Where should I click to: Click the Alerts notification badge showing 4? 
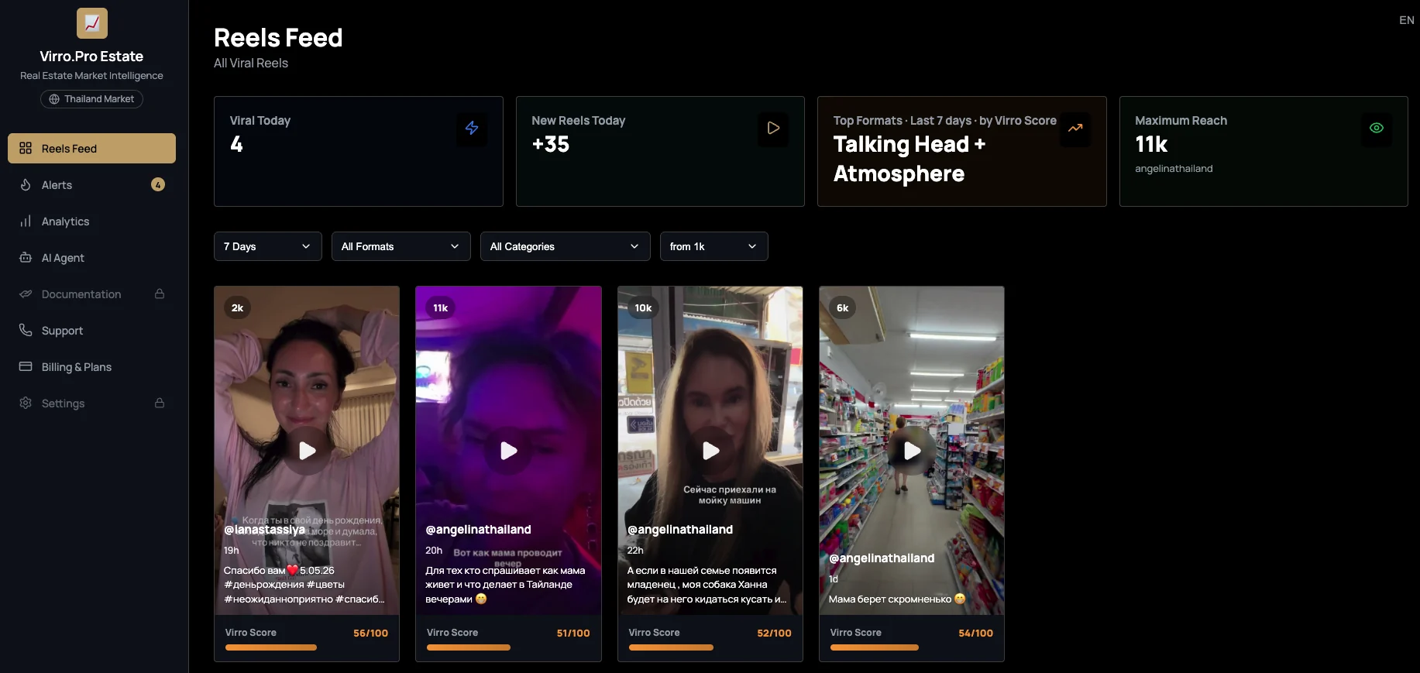158,184
